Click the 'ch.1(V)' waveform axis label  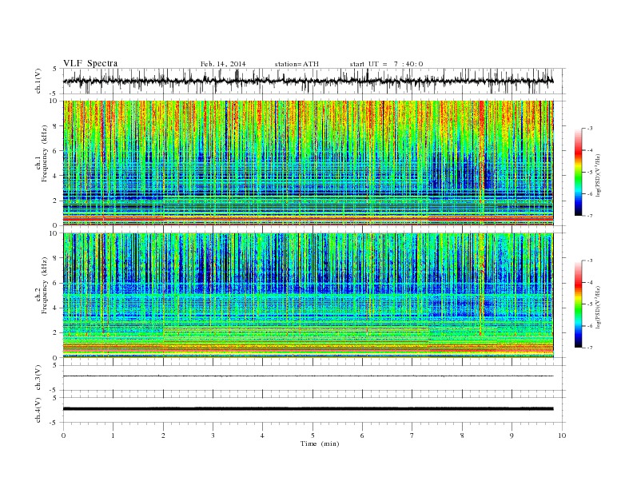[x=38, y=81]
